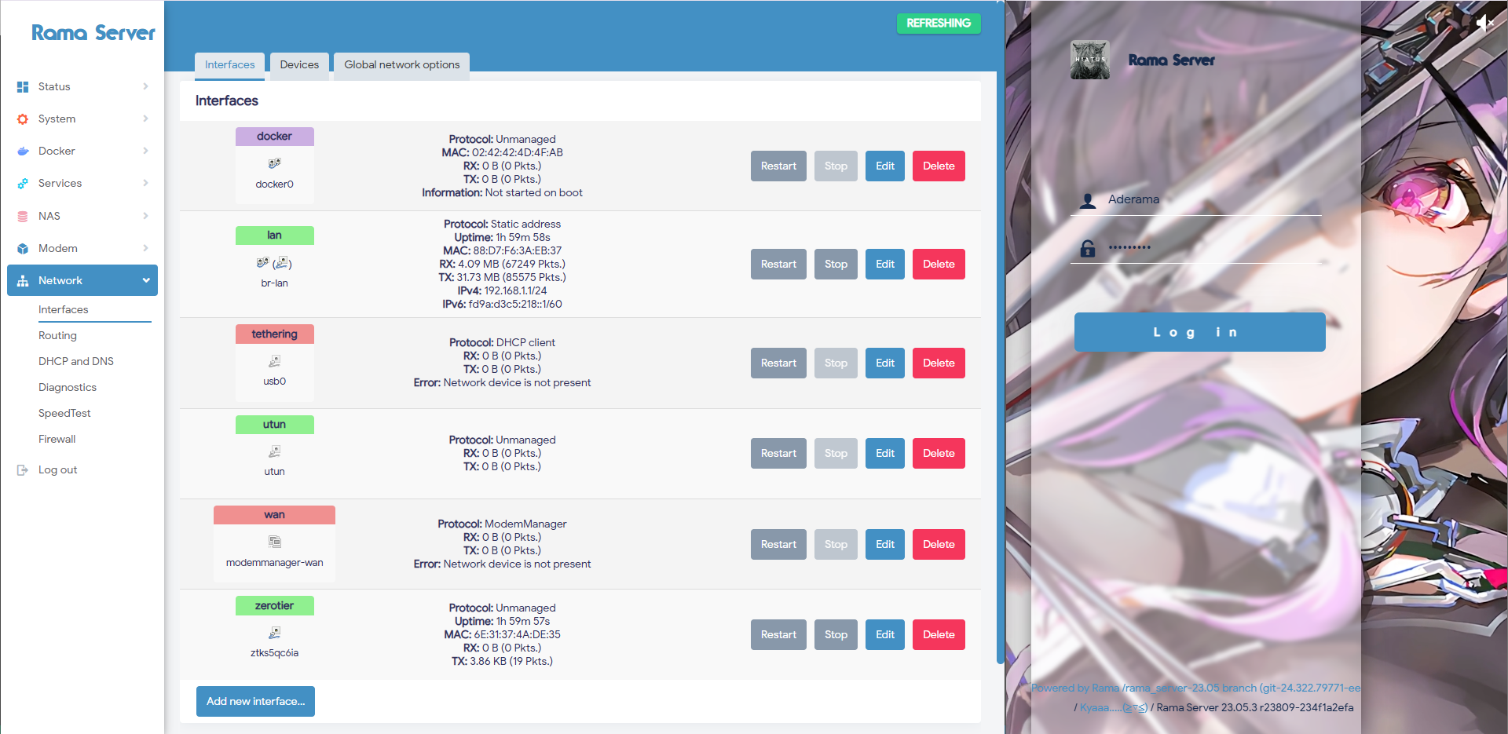Click the modemmanager-wan device icon

click(274, 542)
